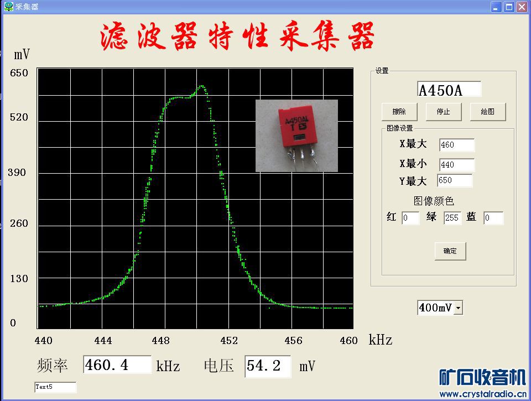Click the 频率 frequency readout 460.4
Screen dimensions: 531x401
(x=117, y=364)
